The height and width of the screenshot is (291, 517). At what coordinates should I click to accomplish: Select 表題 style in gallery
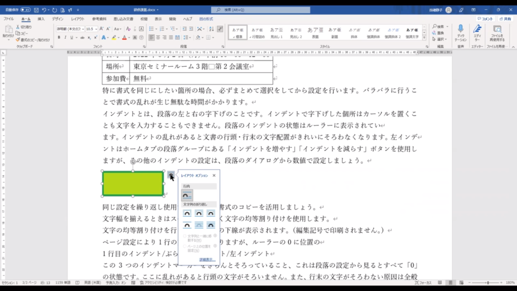click(315, 33)
